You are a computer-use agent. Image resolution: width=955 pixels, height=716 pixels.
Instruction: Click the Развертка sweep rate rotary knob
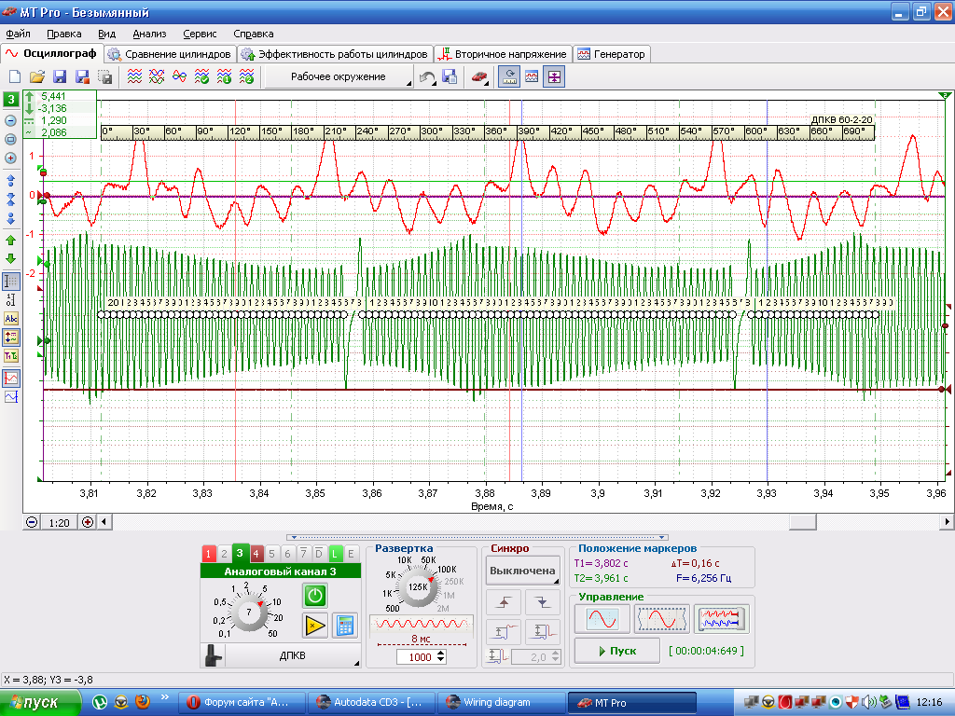418,587
